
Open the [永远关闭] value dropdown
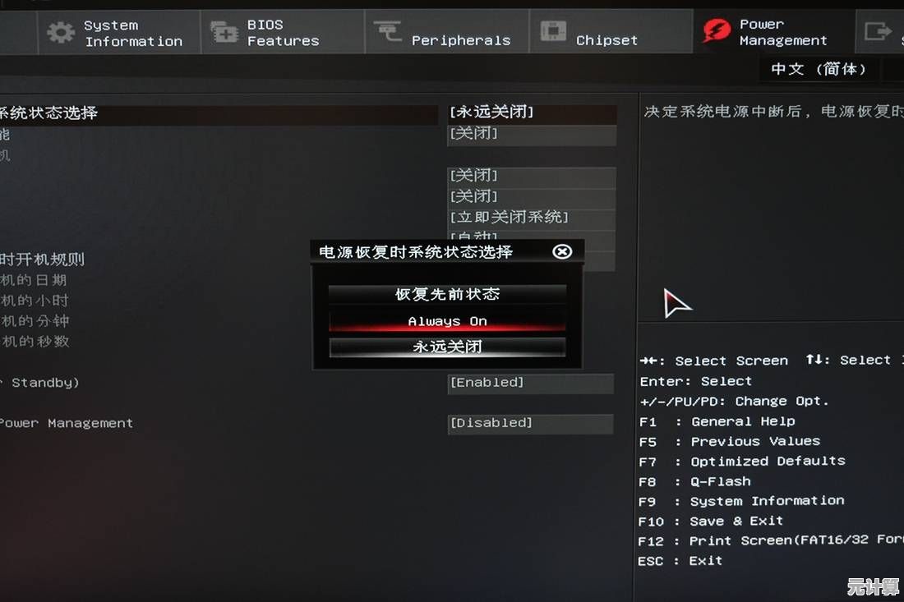click(533, 112)
